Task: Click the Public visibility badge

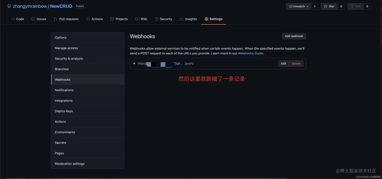Action: tap(80, 6)
